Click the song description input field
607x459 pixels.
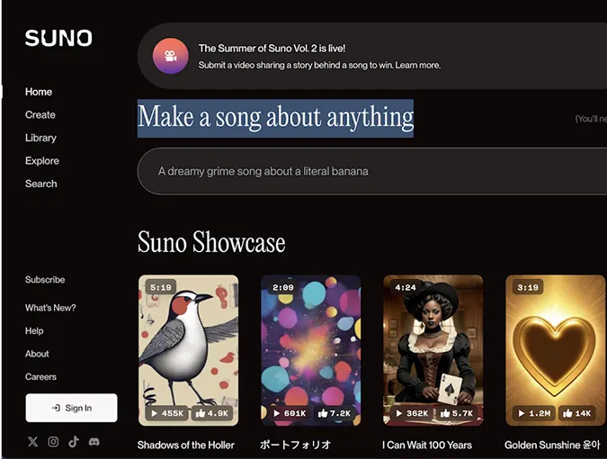pyautogui.click(x=372, y=171)
